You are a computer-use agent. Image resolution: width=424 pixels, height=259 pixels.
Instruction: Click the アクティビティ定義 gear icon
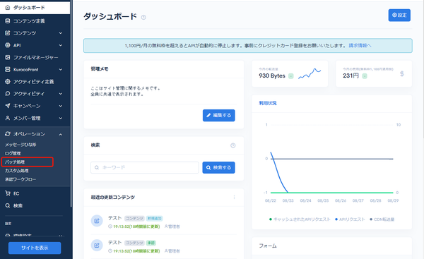pos(8,82)
